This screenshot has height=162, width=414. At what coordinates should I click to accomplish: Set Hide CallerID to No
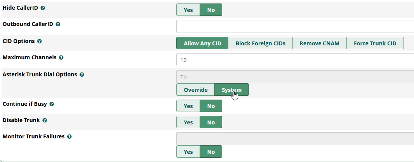pyautogui.click(x=211, y=10)
